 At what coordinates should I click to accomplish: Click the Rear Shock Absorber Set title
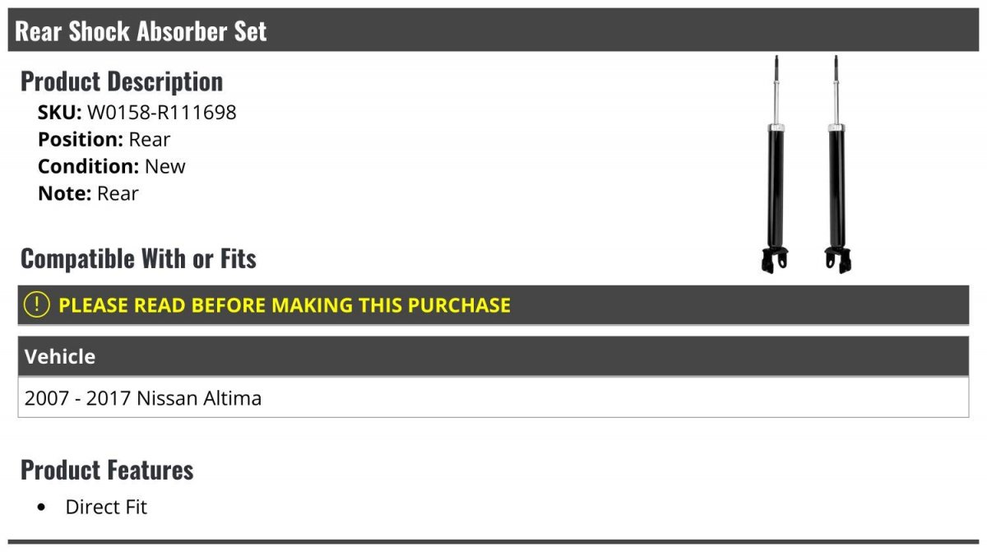pos(141,31)
